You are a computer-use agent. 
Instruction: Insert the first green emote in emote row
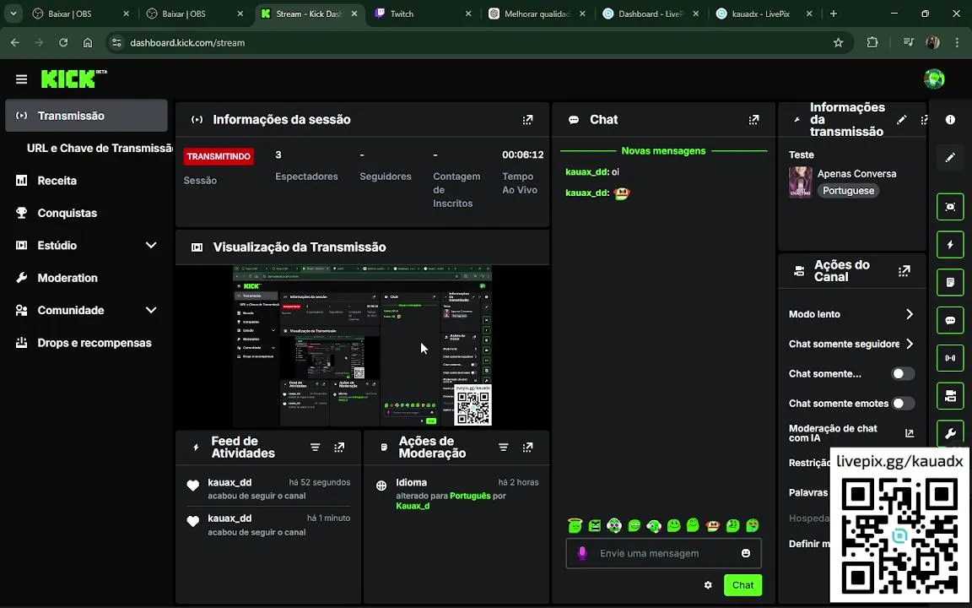pyautogui.click(x=575, y=525)
